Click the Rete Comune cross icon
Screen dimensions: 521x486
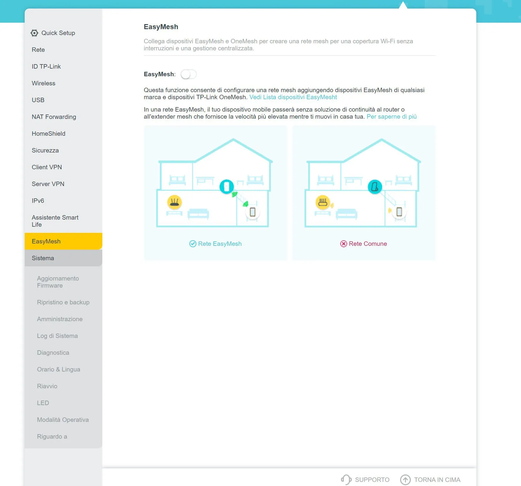[343, 244]
